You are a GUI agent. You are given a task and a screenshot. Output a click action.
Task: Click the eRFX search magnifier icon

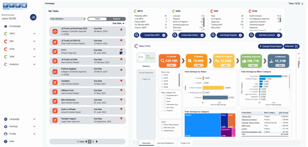(136, 35)
